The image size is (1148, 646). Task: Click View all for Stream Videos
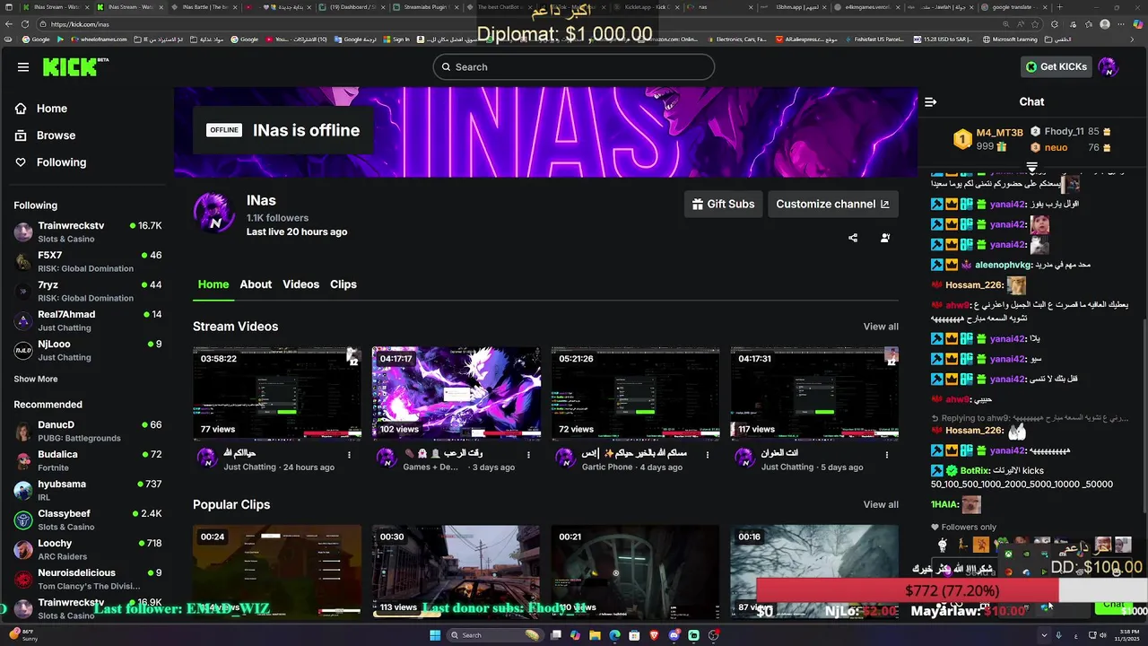tap(881, 327)
